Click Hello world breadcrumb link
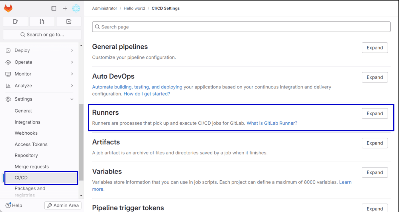 coord(135,8)
